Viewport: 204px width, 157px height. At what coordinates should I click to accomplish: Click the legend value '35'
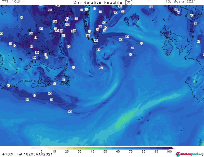[x=80, y=151]
